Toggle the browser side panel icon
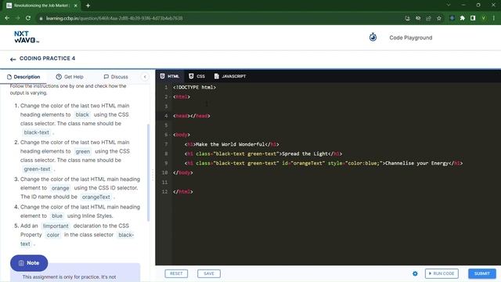The image size is (501, 282). tap(473, 18)
